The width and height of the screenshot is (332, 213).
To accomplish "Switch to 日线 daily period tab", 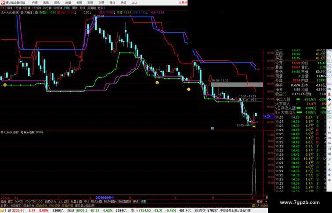I will pos(67,8).
